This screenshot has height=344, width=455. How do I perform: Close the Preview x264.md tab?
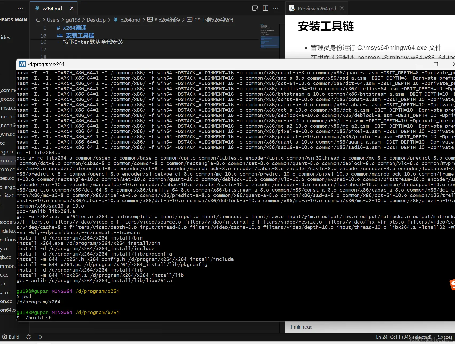click(x=342, y=9)
